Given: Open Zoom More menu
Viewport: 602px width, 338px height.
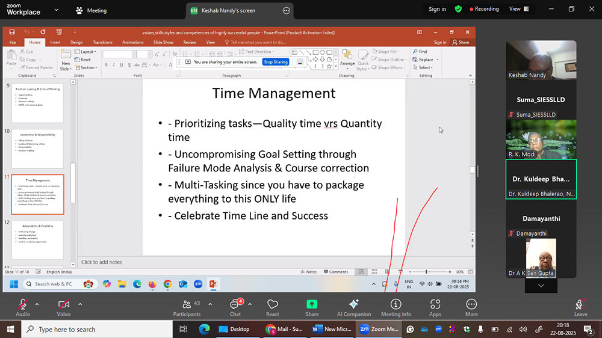Looking at the screenshot, I should 471,308.
